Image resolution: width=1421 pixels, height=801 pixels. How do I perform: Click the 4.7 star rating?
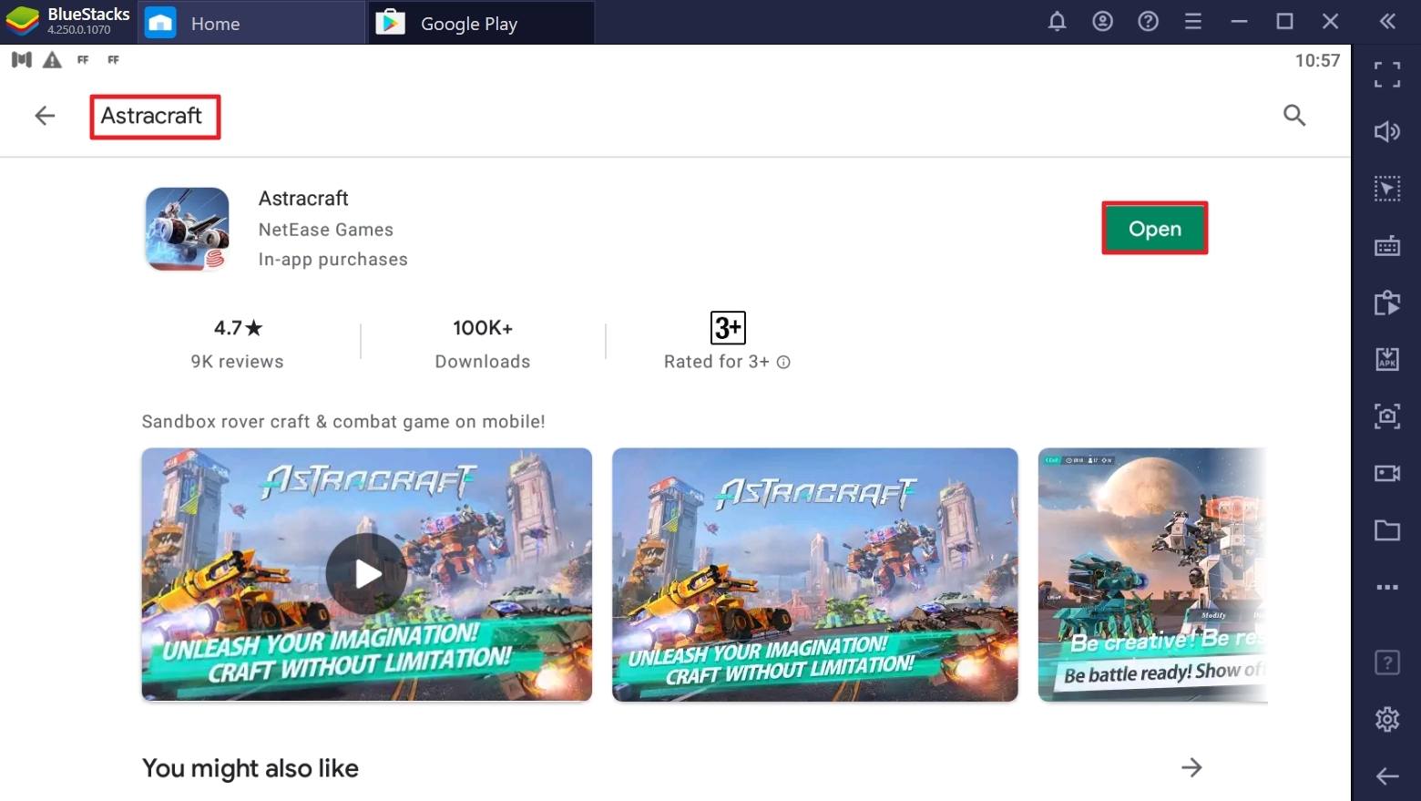pyautogui.click(x=238, y=327)
